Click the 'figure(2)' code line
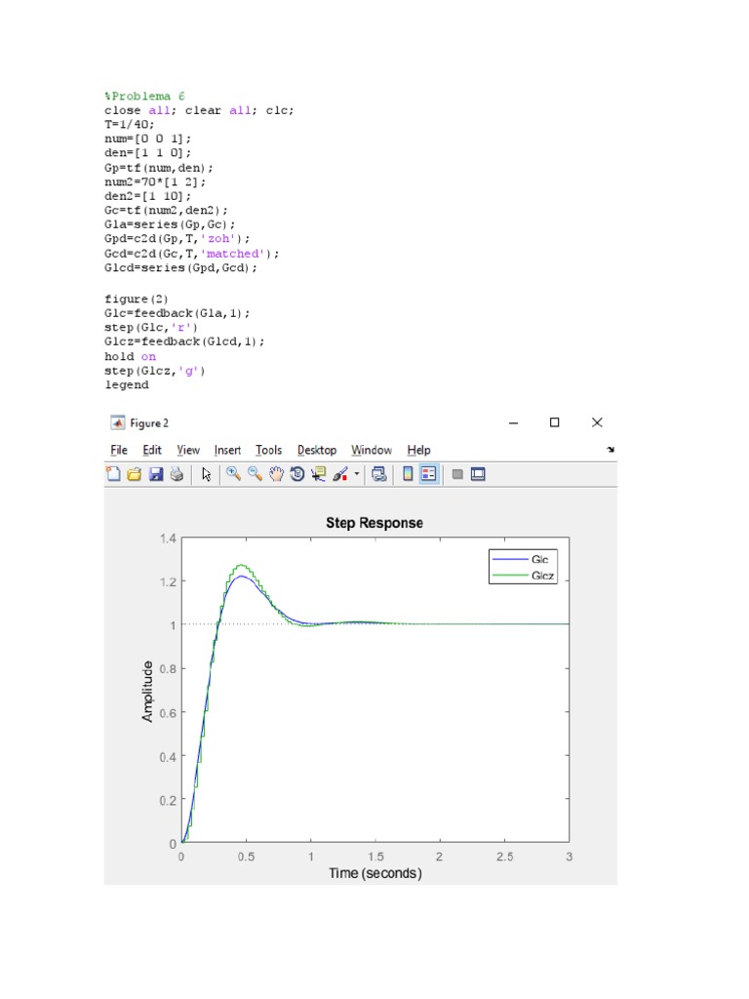Image resolution: width=749 pixels, height=999 pixels. click(x=137, y=299)
